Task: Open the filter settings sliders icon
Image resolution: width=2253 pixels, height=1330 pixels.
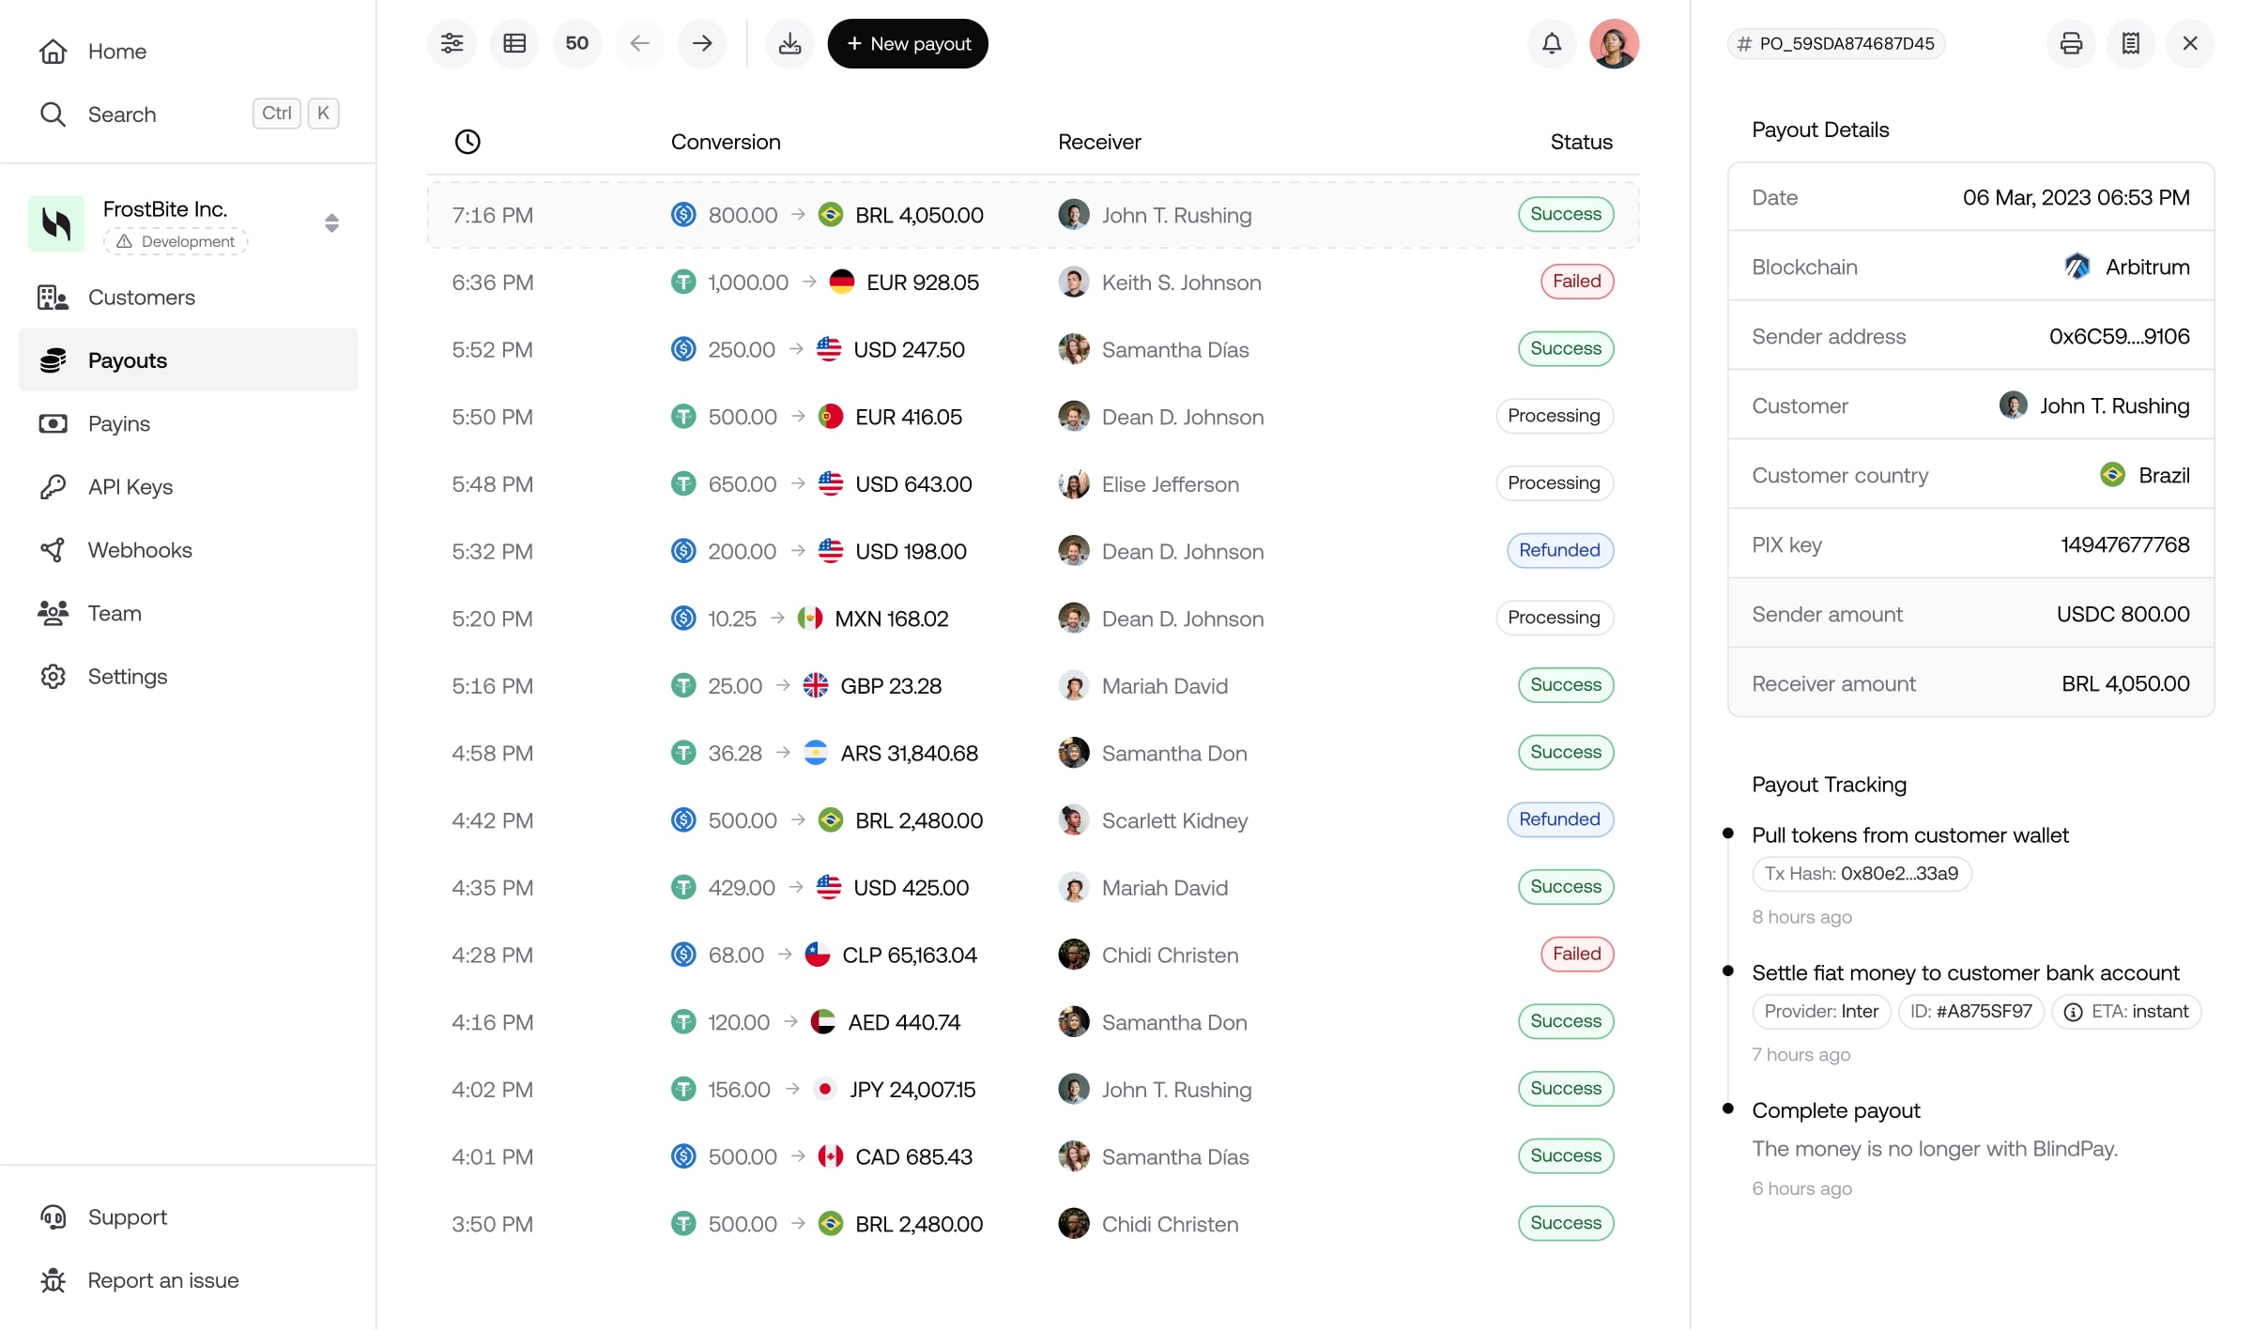Action: pyautogui.click(x=452, y=43)
